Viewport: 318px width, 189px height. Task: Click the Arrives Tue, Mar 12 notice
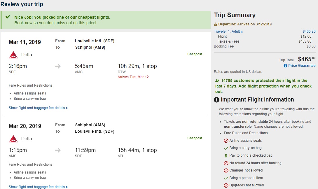(133, 77)
